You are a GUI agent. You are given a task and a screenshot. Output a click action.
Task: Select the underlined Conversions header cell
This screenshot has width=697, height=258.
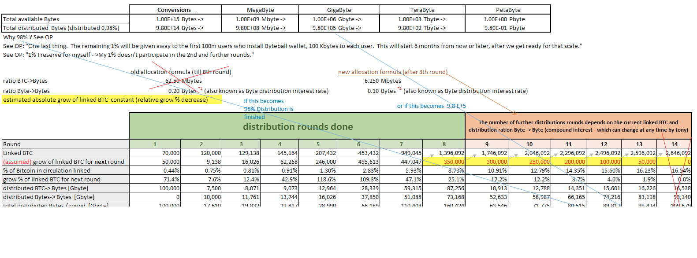[x=175, y=10]
